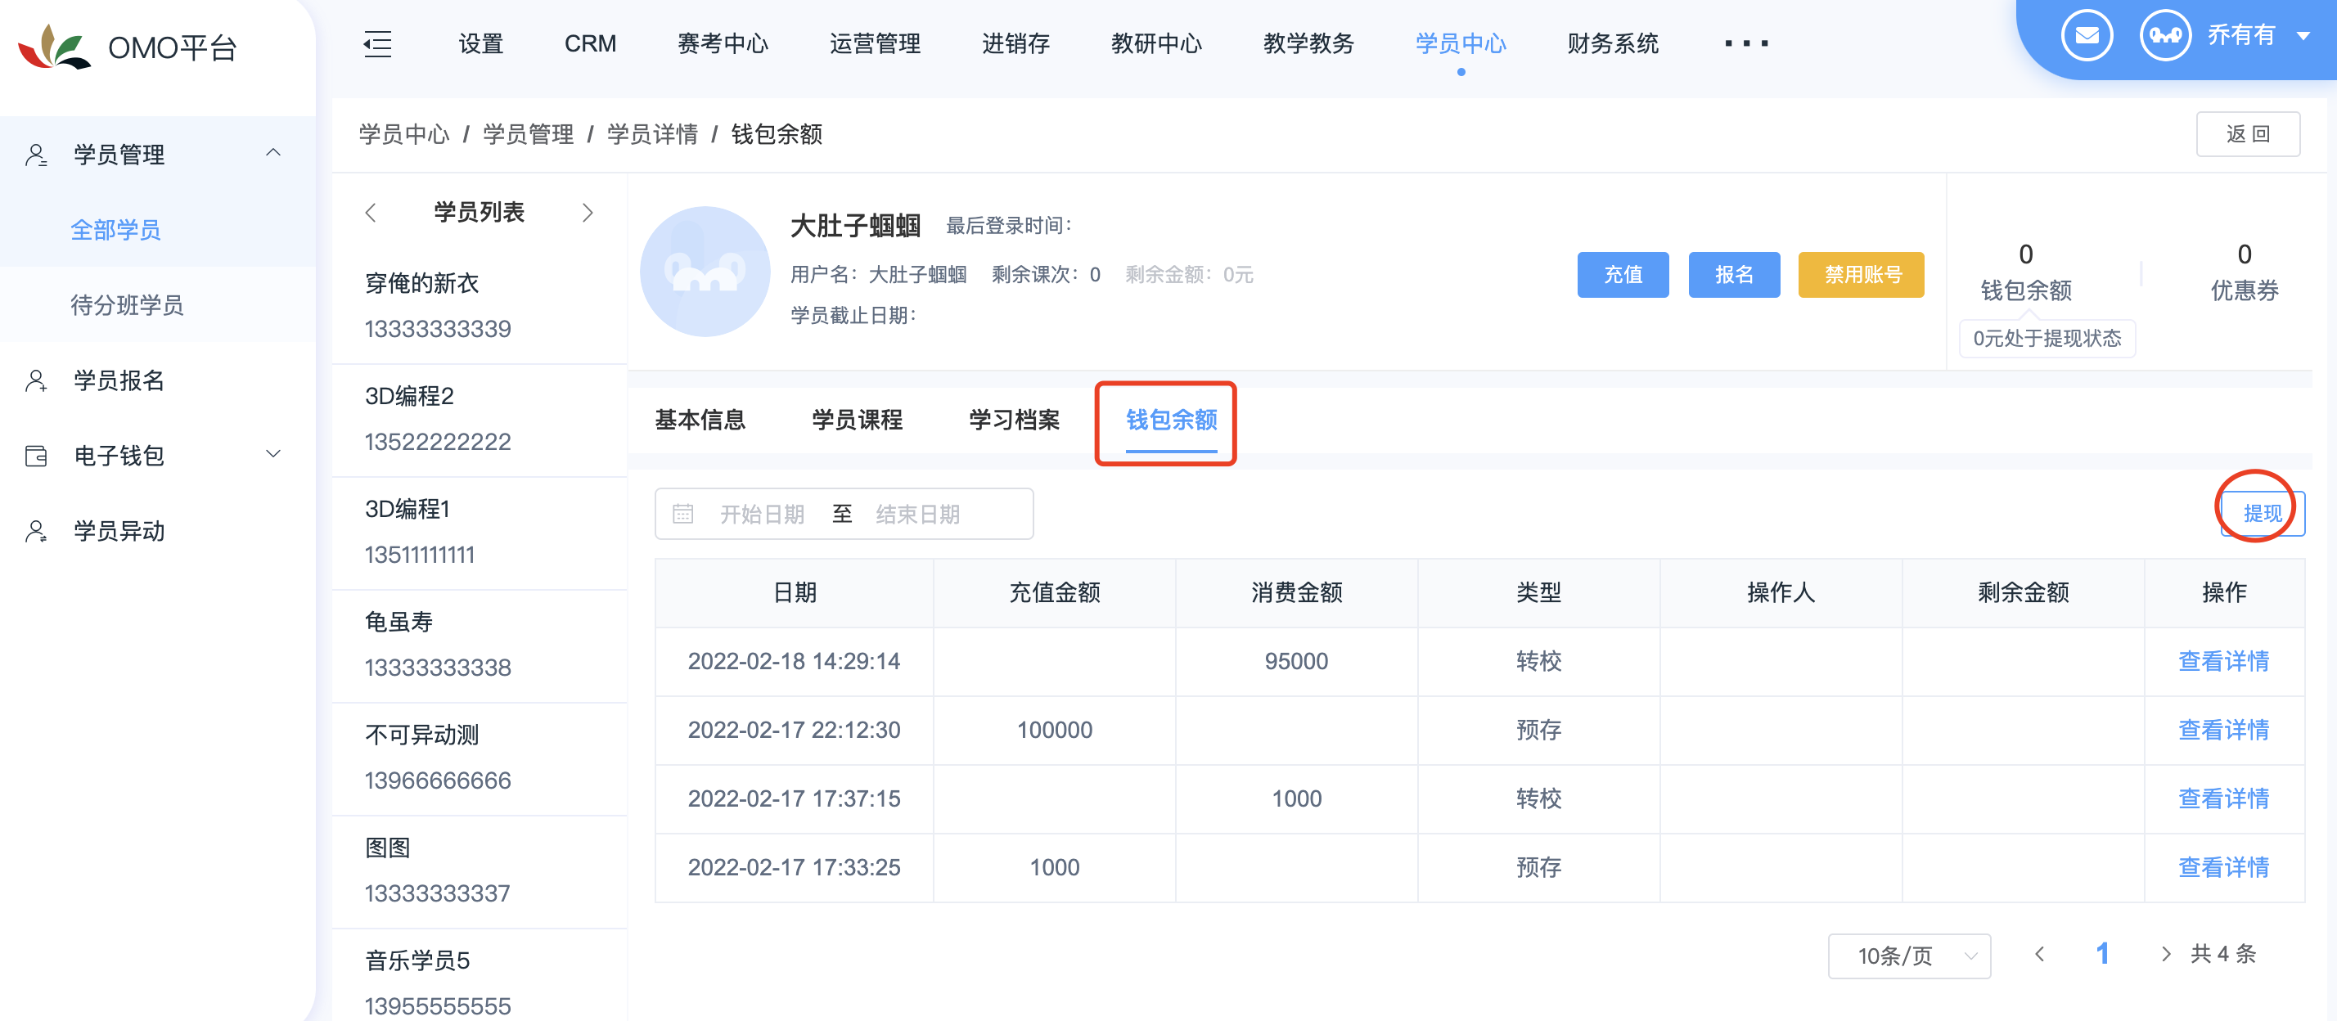Click the student profile avatar of 大肚子蝈蝈

[x=705, y=271]
